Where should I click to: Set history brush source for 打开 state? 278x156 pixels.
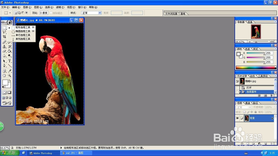237,88
